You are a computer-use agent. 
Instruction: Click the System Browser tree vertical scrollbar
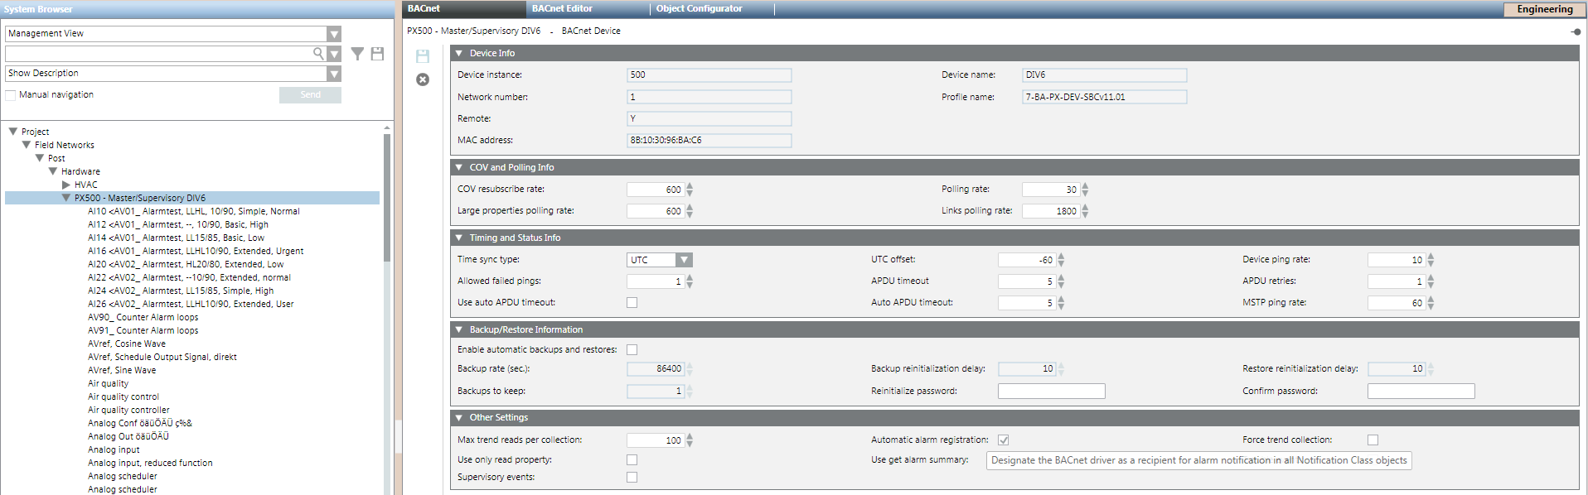387,199
